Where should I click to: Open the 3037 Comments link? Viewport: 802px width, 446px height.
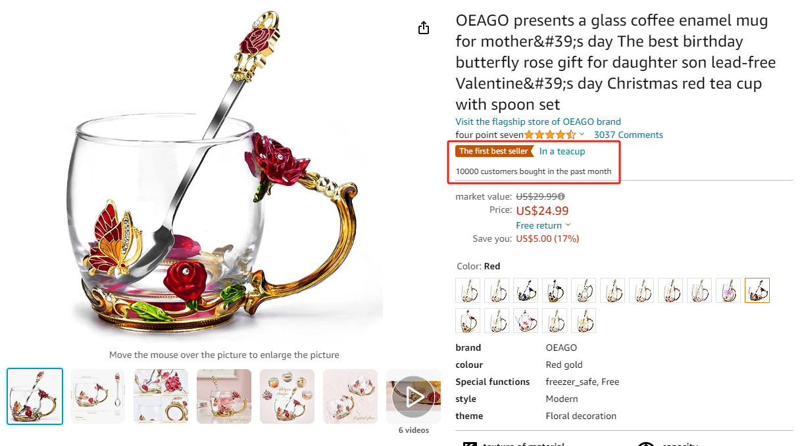click(628, 135)
